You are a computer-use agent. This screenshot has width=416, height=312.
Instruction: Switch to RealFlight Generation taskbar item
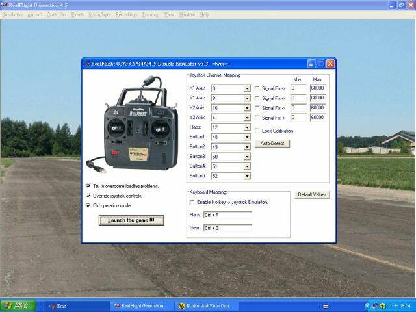(142, 306)
